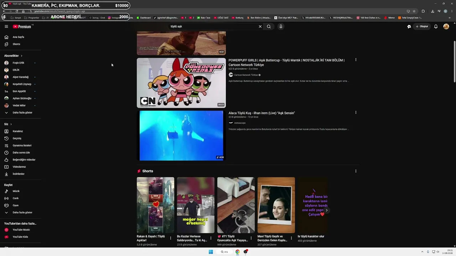Play Rakan & Xayah short

[155, 205]
